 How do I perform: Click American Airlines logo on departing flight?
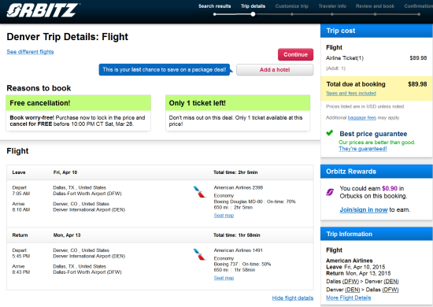(199, 192)
